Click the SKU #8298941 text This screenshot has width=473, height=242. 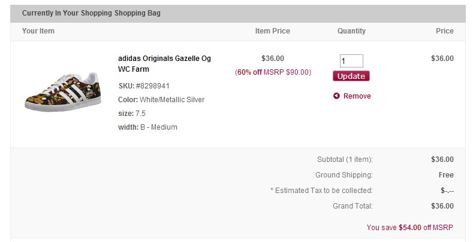point(144,86)
